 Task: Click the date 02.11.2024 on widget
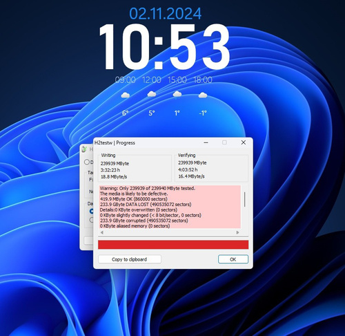pyautogui.click(x=166, y=14)
